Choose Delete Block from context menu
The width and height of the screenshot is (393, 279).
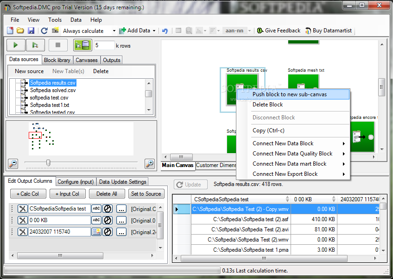pos(293,105)
